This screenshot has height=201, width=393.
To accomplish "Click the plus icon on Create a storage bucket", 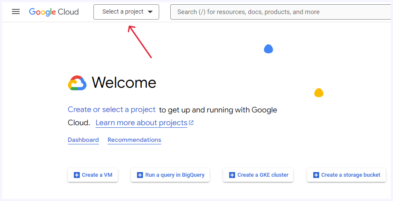I will 316,175.
